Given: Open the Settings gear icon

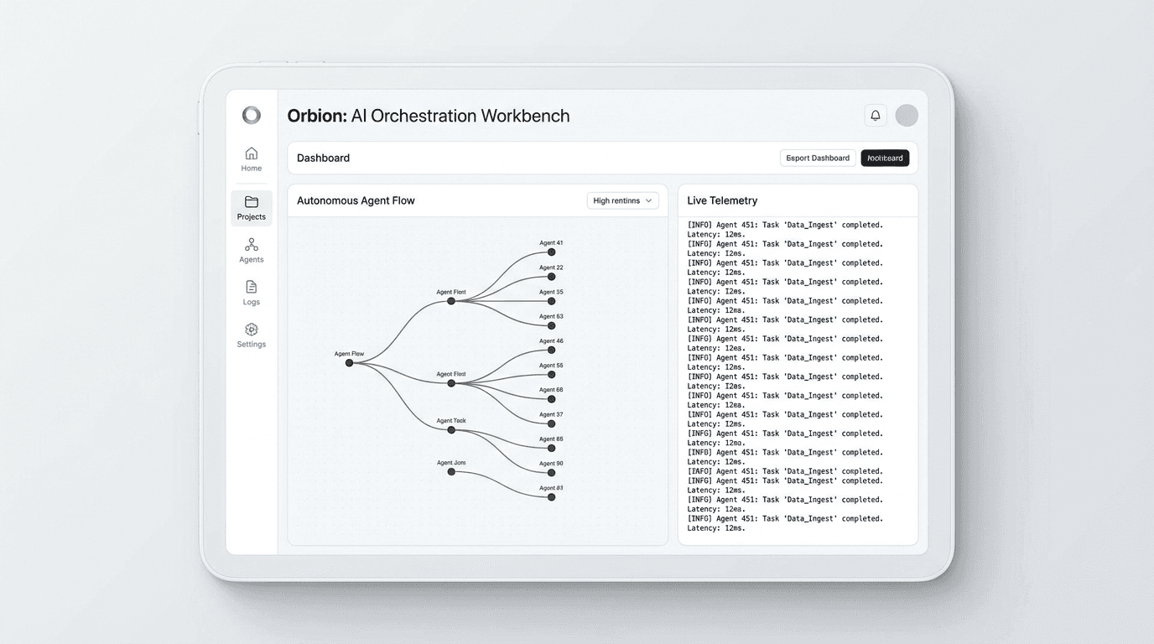Looking at the screenshot, I should tap(252, 330).
